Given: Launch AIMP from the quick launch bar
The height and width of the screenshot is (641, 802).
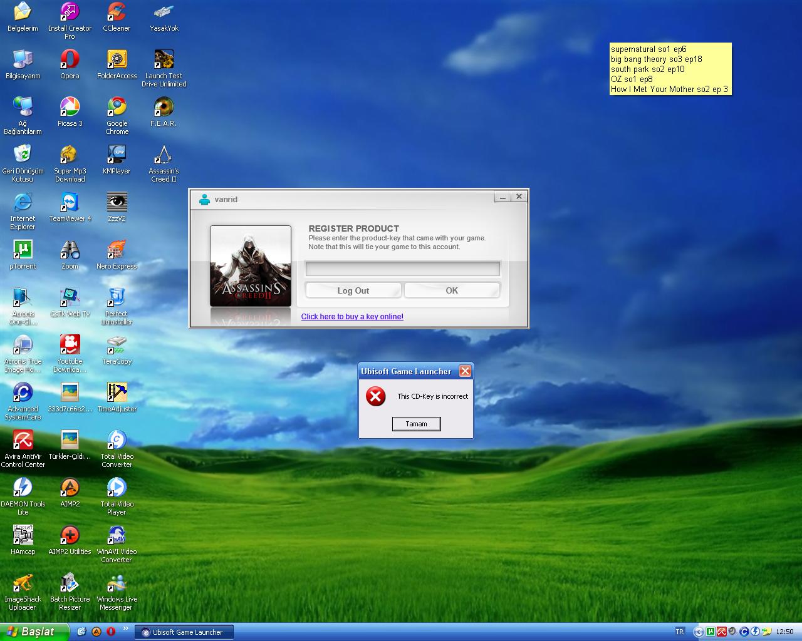Looking at the screenshot, I should pyautogui.click(x=96, y=632).
